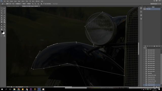The image size is (162, 91).
Task: Open the Filter menu
Action: click(27, 1)
